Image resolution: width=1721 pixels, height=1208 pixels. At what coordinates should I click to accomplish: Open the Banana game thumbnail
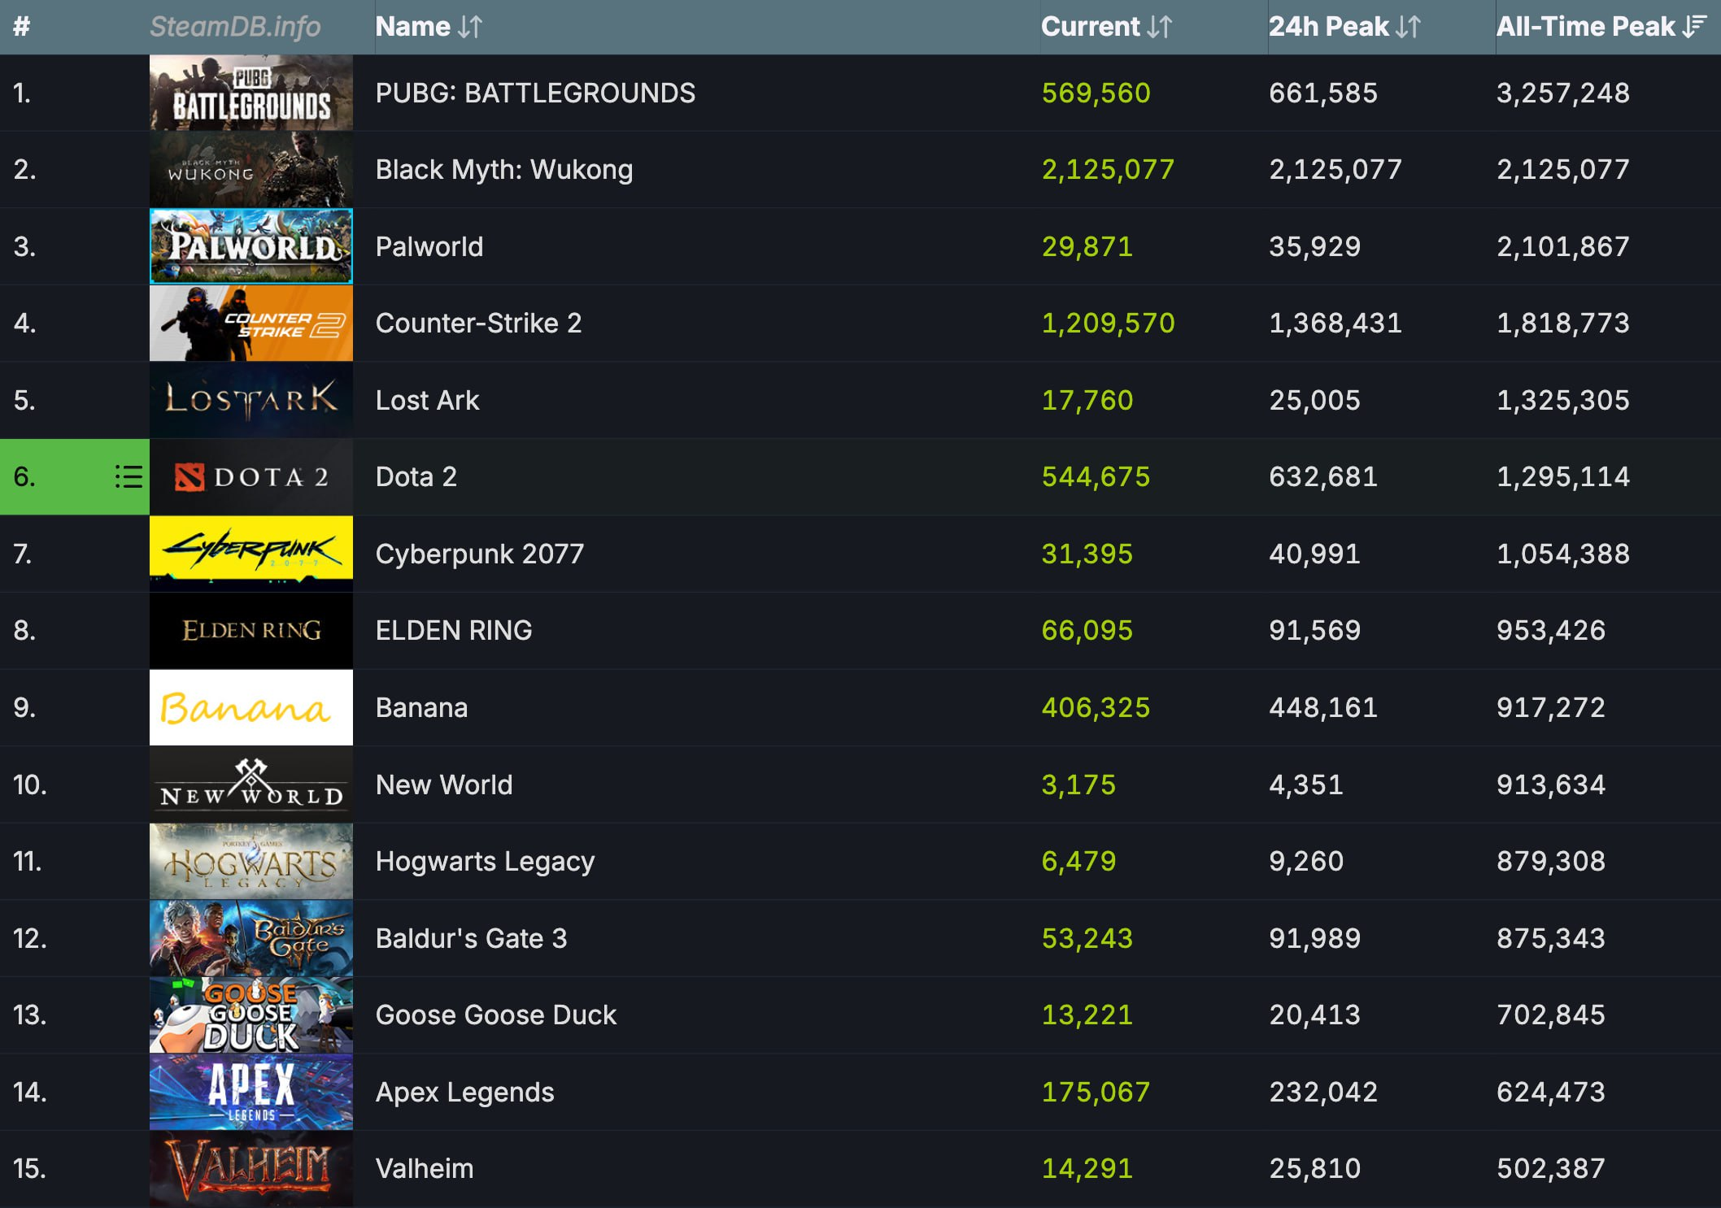coord(251,707)
